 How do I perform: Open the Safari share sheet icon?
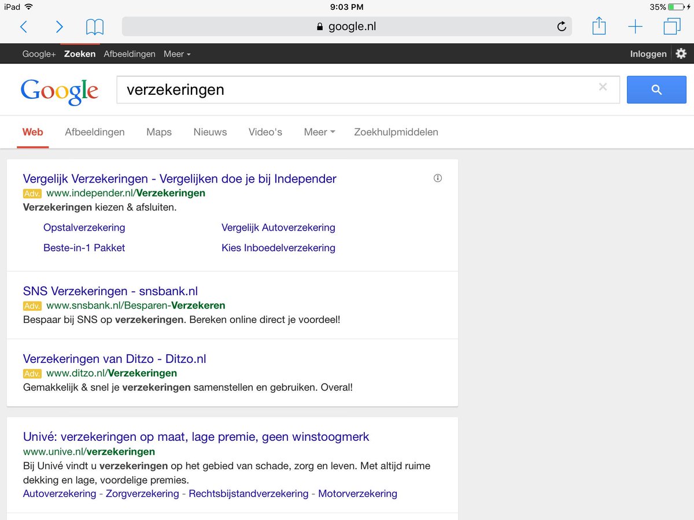599,26
